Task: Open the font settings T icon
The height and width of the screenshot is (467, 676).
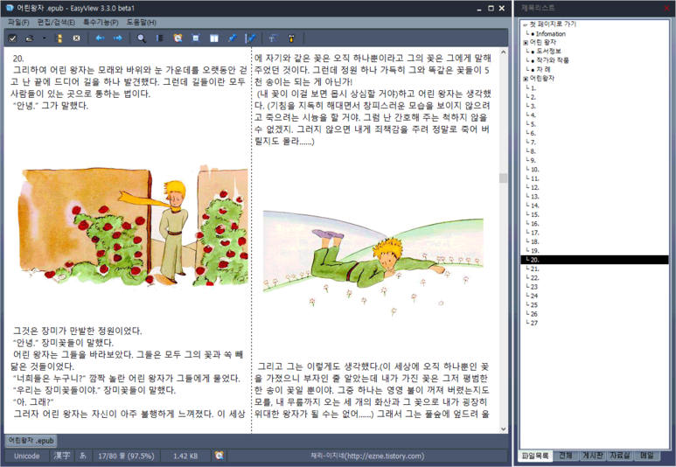Action: [x=273, y=38]
